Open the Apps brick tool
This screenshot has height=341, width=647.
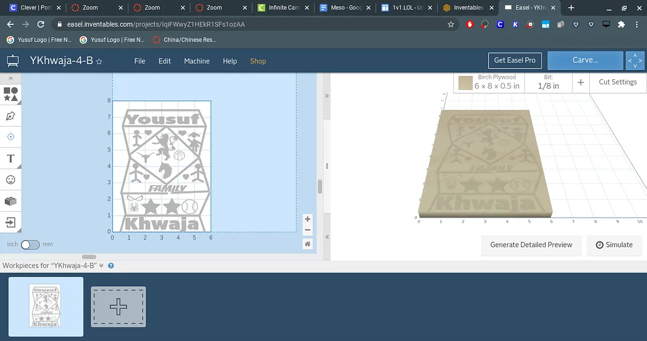point(11,201)
